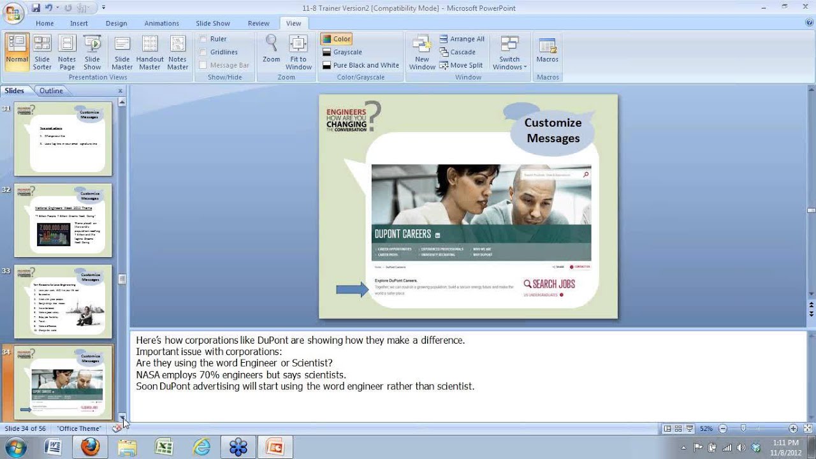Open the Insert ribbon tab
Screen dimensions: 816x459
pos(79,23)
